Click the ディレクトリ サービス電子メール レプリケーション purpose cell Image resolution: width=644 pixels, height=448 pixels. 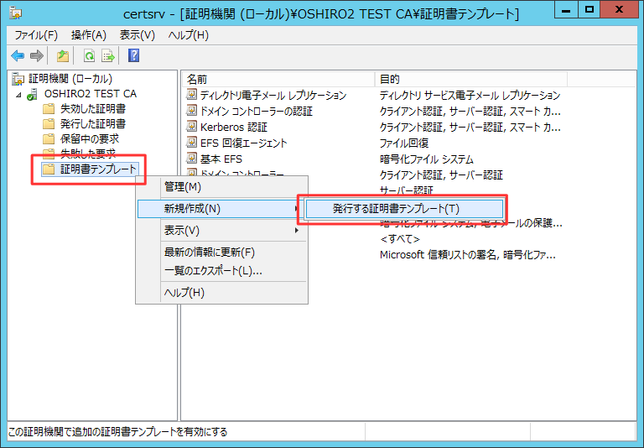click(470, 96)
